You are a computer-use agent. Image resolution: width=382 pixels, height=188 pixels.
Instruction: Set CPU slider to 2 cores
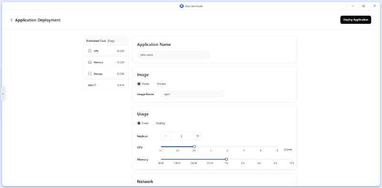click(x=227, y=147)
